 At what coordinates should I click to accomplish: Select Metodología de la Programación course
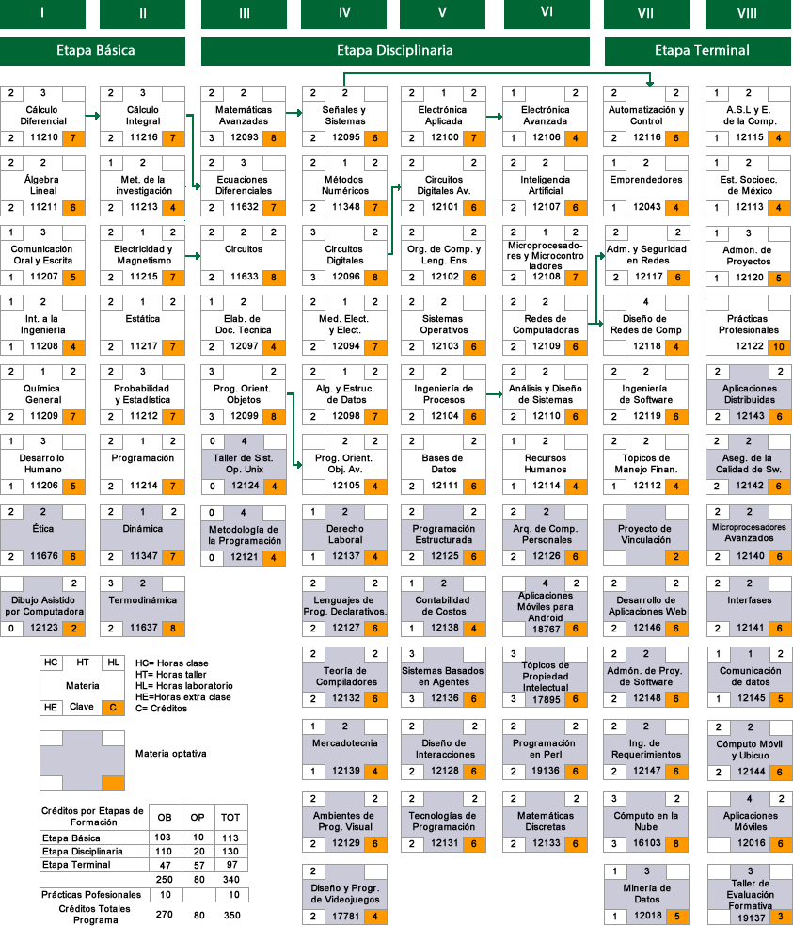[244, 535]
